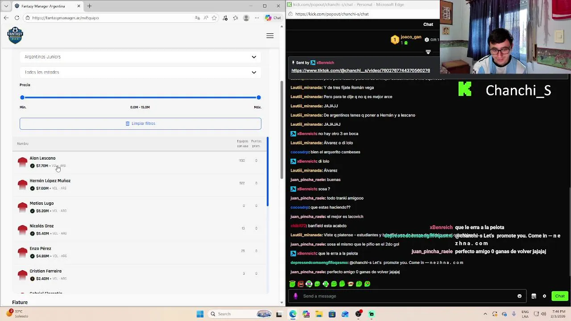571x321 pixels.
Task: Click the status check icon beside $7.00M
Action: [x=32, y=188]
